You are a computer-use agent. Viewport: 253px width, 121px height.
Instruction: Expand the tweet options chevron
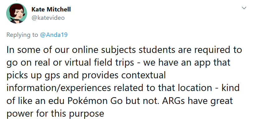[x=244, y=8]
